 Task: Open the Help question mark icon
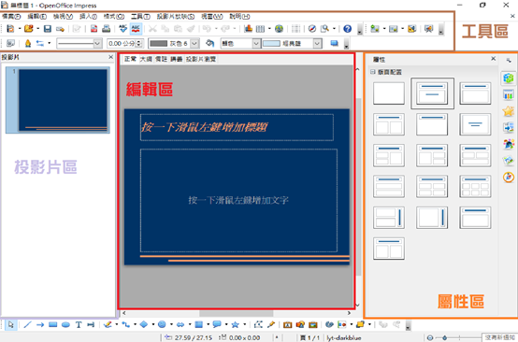[347, 29]
